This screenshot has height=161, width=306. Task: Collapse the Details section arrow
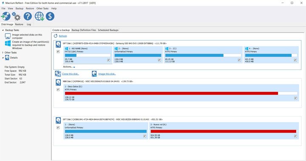pyautogui.click(x=3, y=58)
